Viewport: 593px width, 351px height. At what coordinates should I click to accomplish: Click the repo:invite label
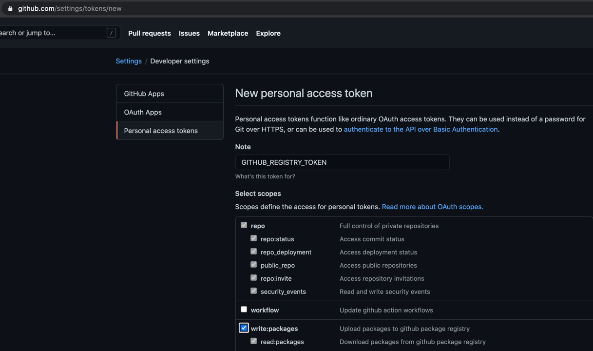point(276,278)
